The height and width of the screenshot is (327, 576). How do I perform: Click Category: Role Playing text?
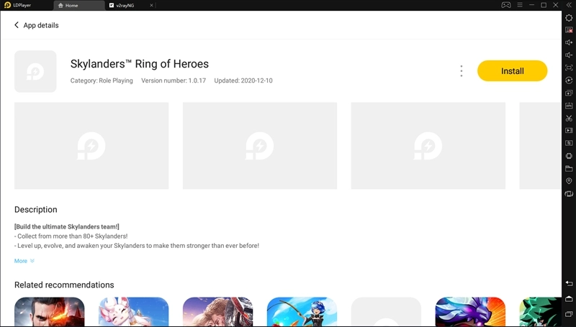[x=102, y=80]
